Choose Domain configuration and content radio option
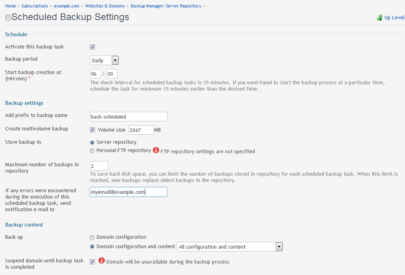 click(x=92, y=247)
